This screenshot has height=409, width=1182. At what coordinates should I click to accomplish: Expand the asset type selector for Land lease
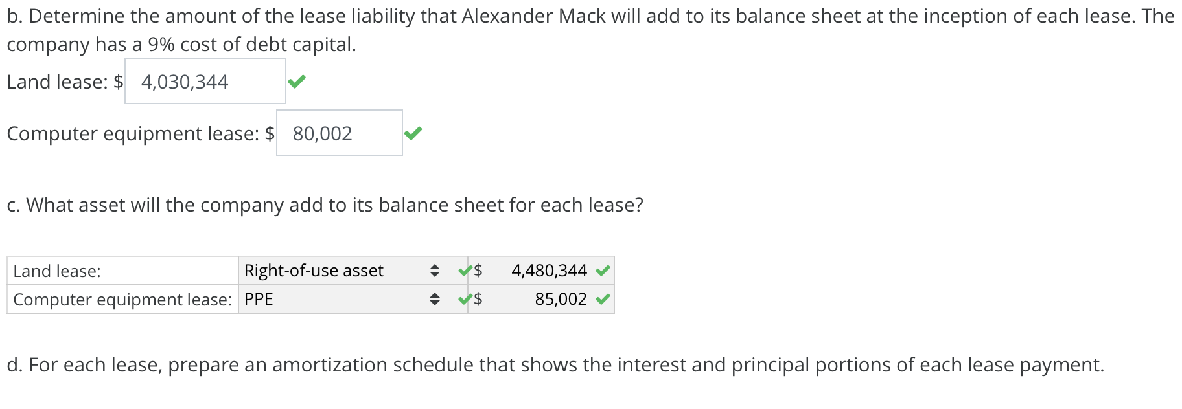tap(435, 271)
